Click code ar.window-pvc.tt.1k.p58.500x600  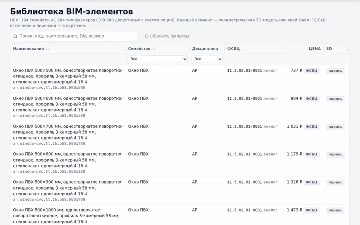pos(49,116)
